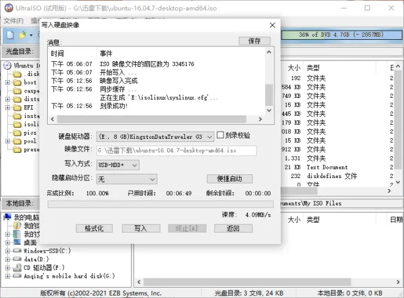Select the desktop (桌面) icon
Image resolution: width=404 pixels, height=298 pixels.
click(x=17, y=242)
